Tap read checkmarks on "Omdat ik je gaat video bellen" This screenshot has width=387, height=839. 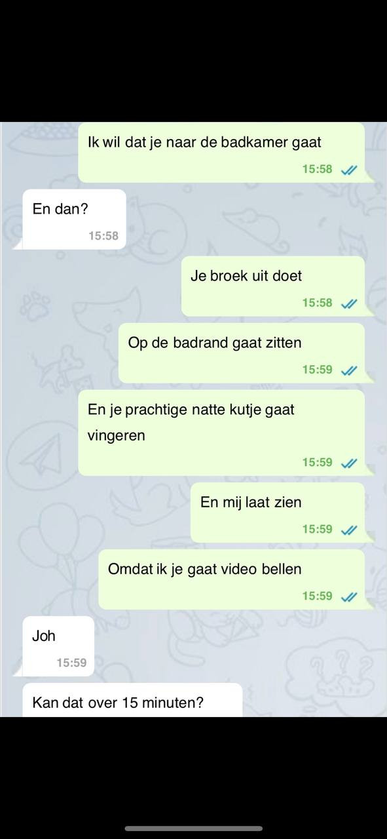(349, 596)
